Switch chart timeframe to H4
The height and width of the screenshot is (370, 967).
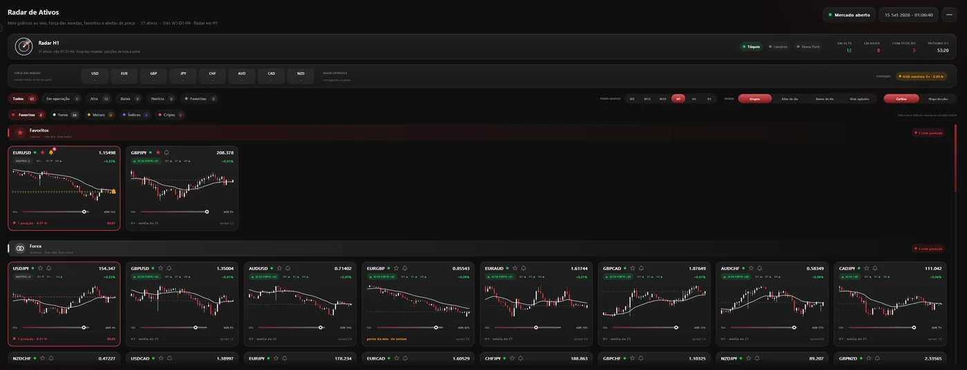693,99
